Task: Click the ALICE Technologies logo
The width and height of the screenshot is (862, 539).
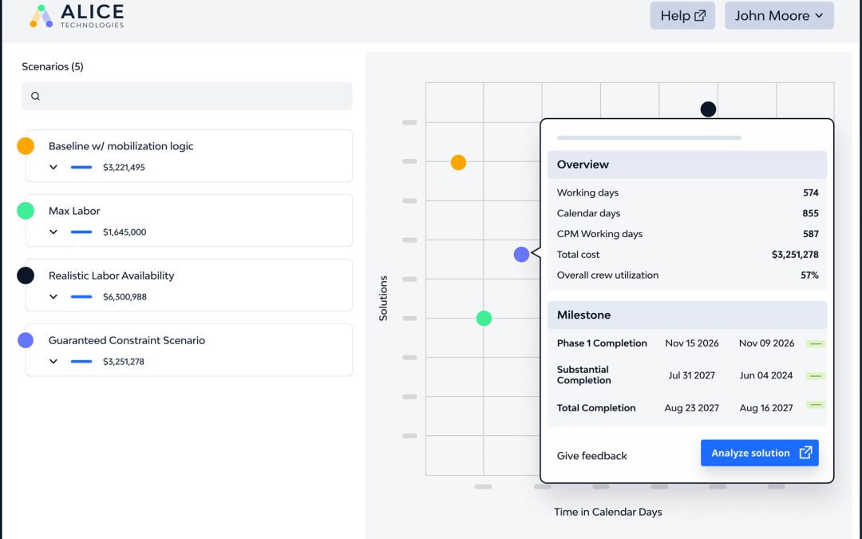Action: [x=77, y=16]
